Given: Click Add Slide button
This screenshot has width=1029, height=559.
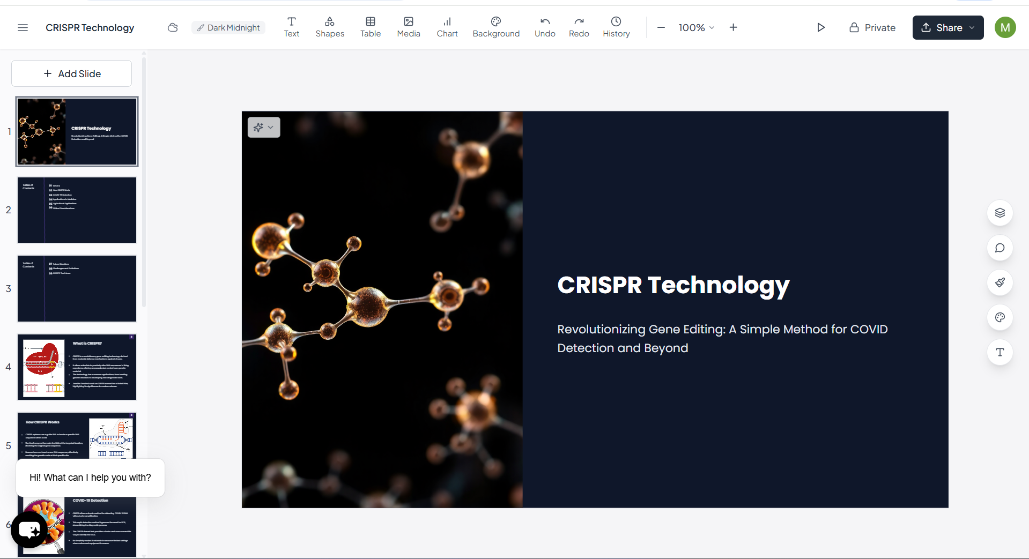Looking at the screenshot, I should (x=72, y=74).
